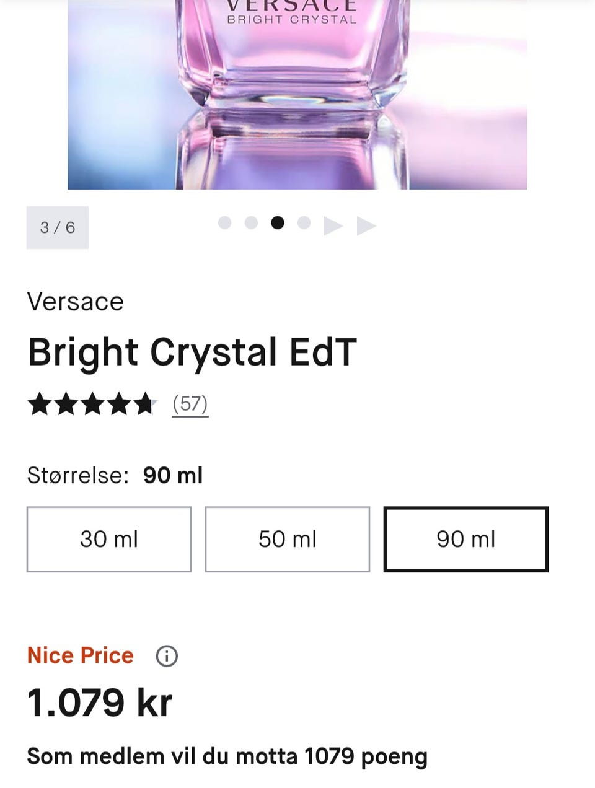Click the Versace brand name

[x=76, y=302]
